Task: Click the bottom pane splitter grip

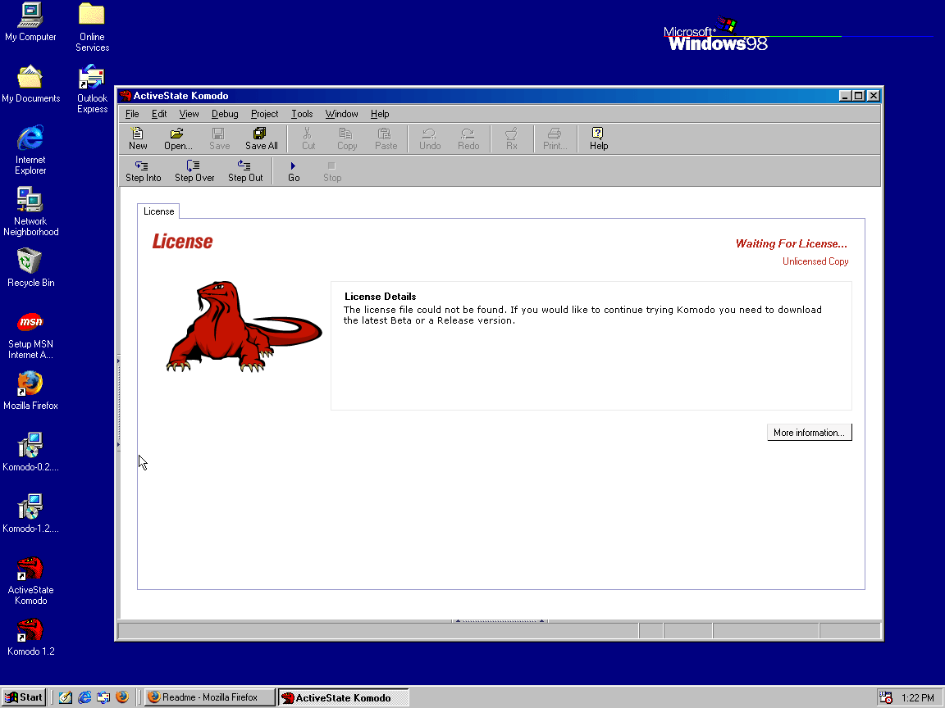Action: [x=500, y=620]
